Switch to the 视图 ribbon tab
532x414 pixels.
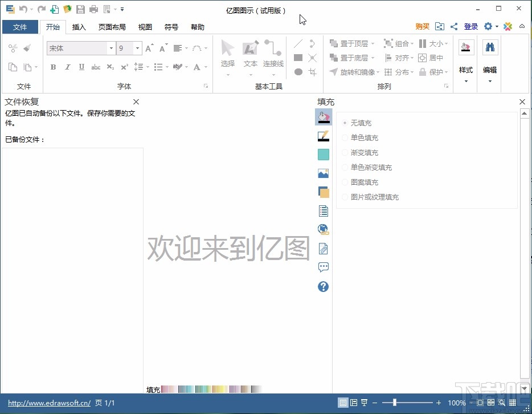click(145, 27)
